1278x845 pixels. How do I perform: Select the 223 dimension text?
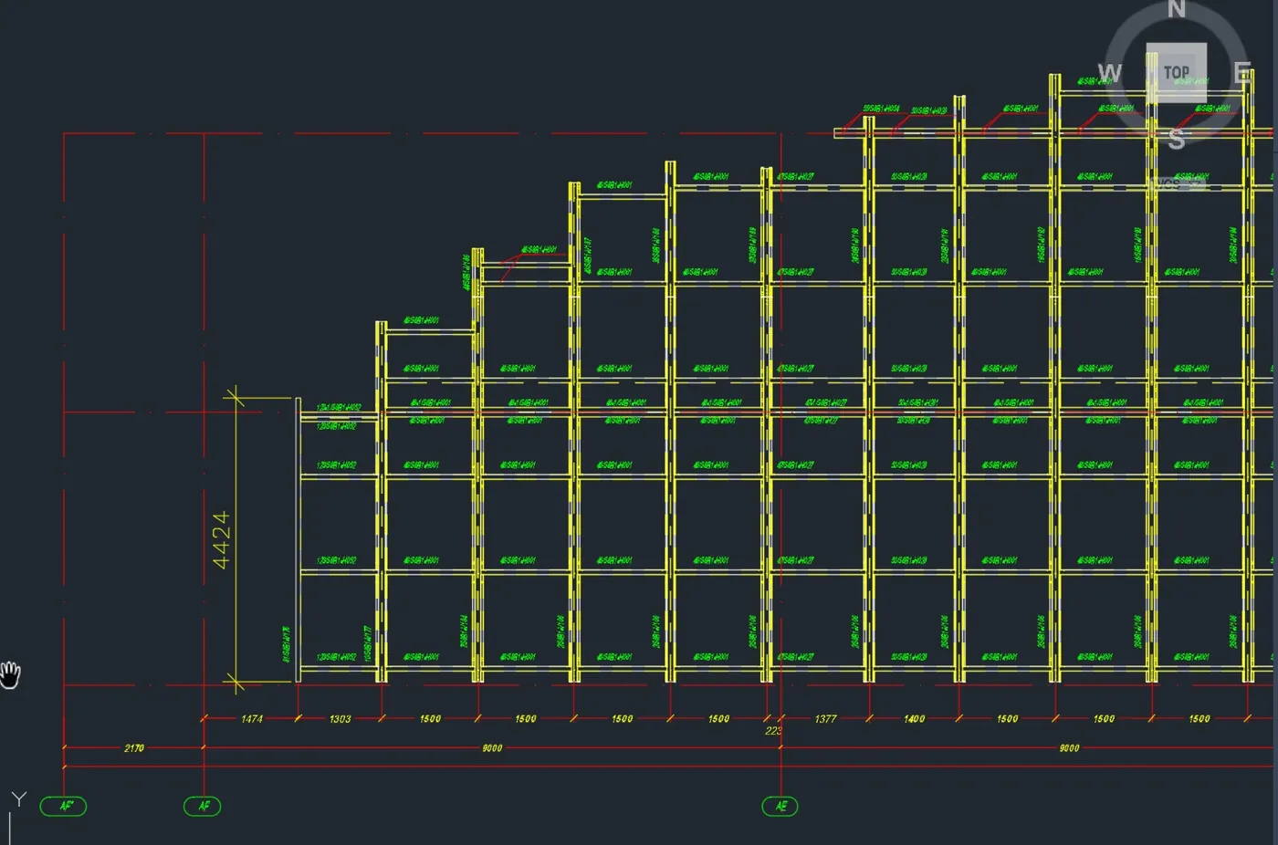click(773, 731)
